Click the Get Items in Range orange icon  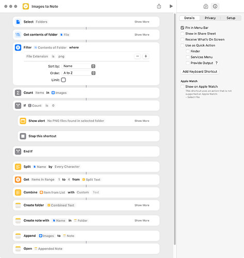[18, 180]
